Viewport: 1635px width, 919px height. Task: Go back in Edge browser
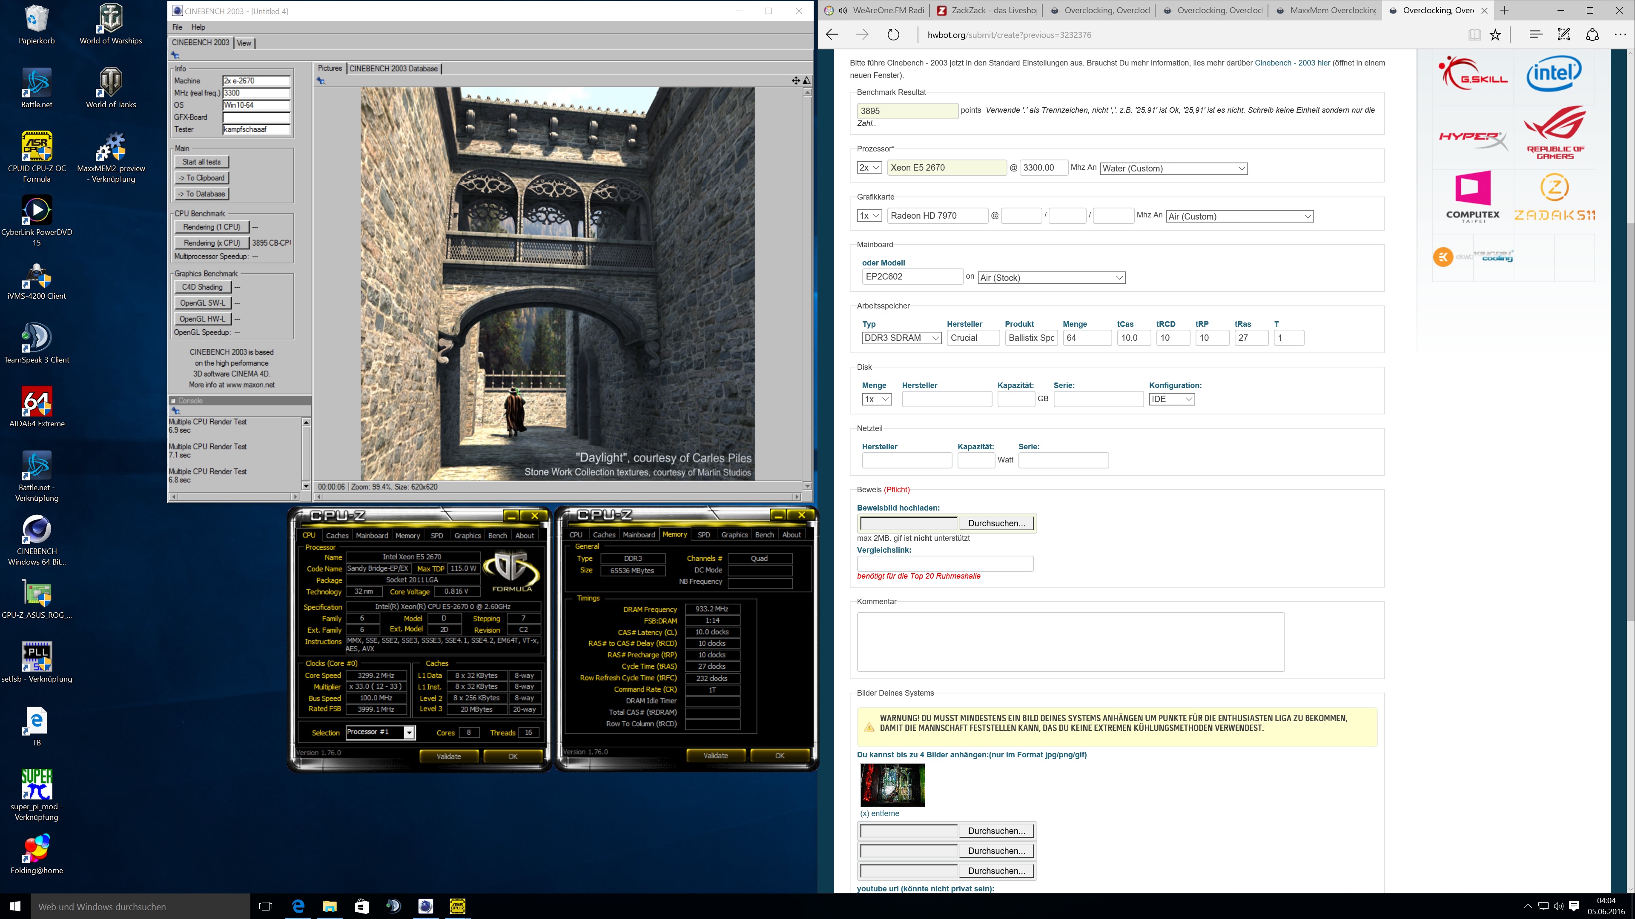(x=832, y=35)
